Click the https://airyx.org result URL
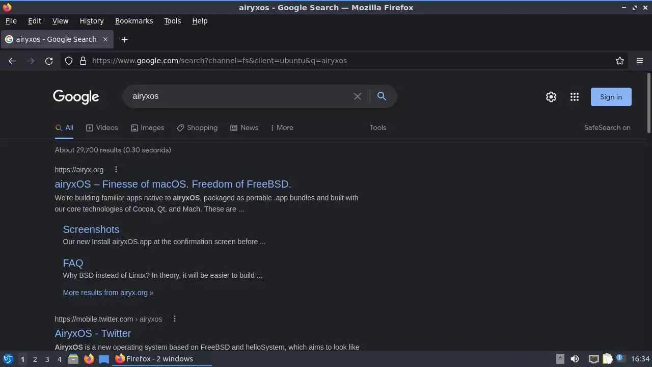652x367 pixels. (x=79, y=170)
